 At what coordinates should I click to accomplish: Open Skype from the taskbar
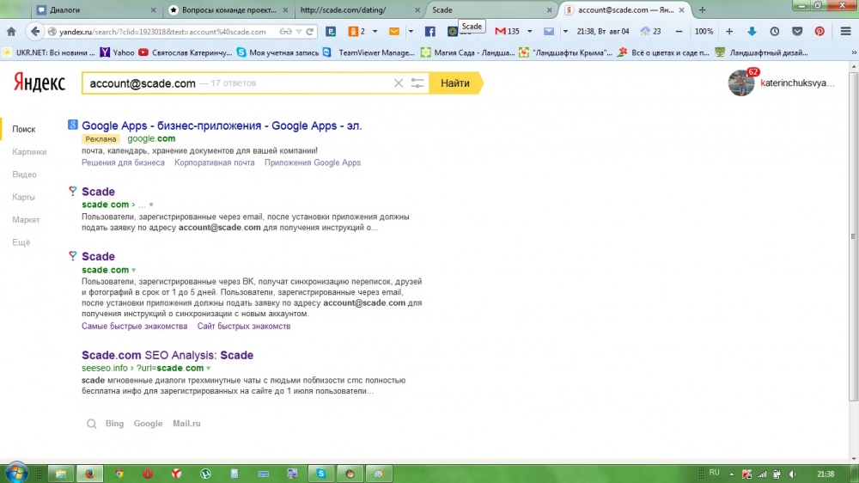tap(321, 474)
